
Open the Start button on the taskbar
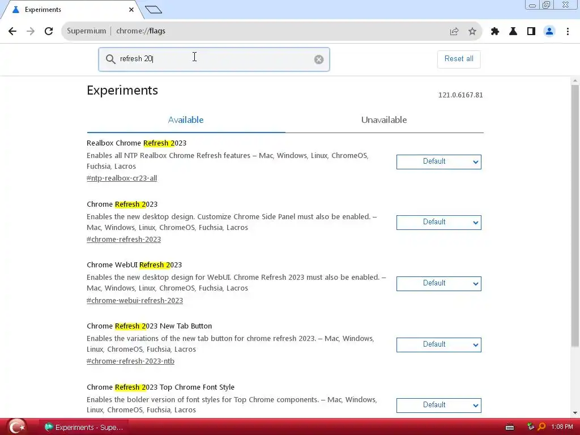[x=16, y=427]
